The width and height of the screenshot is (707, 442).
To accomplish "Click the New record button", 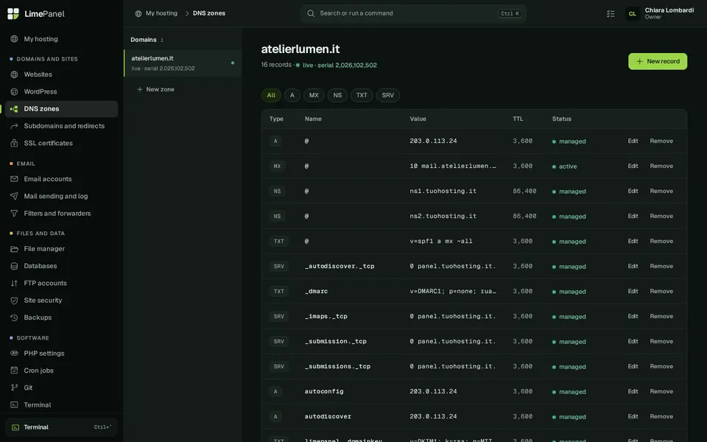I will point(658,61).
